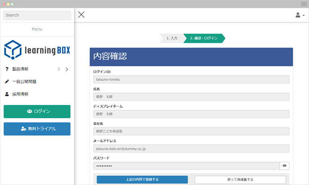
Task: Start the 無料トライアル button
Action: [37, 129]
